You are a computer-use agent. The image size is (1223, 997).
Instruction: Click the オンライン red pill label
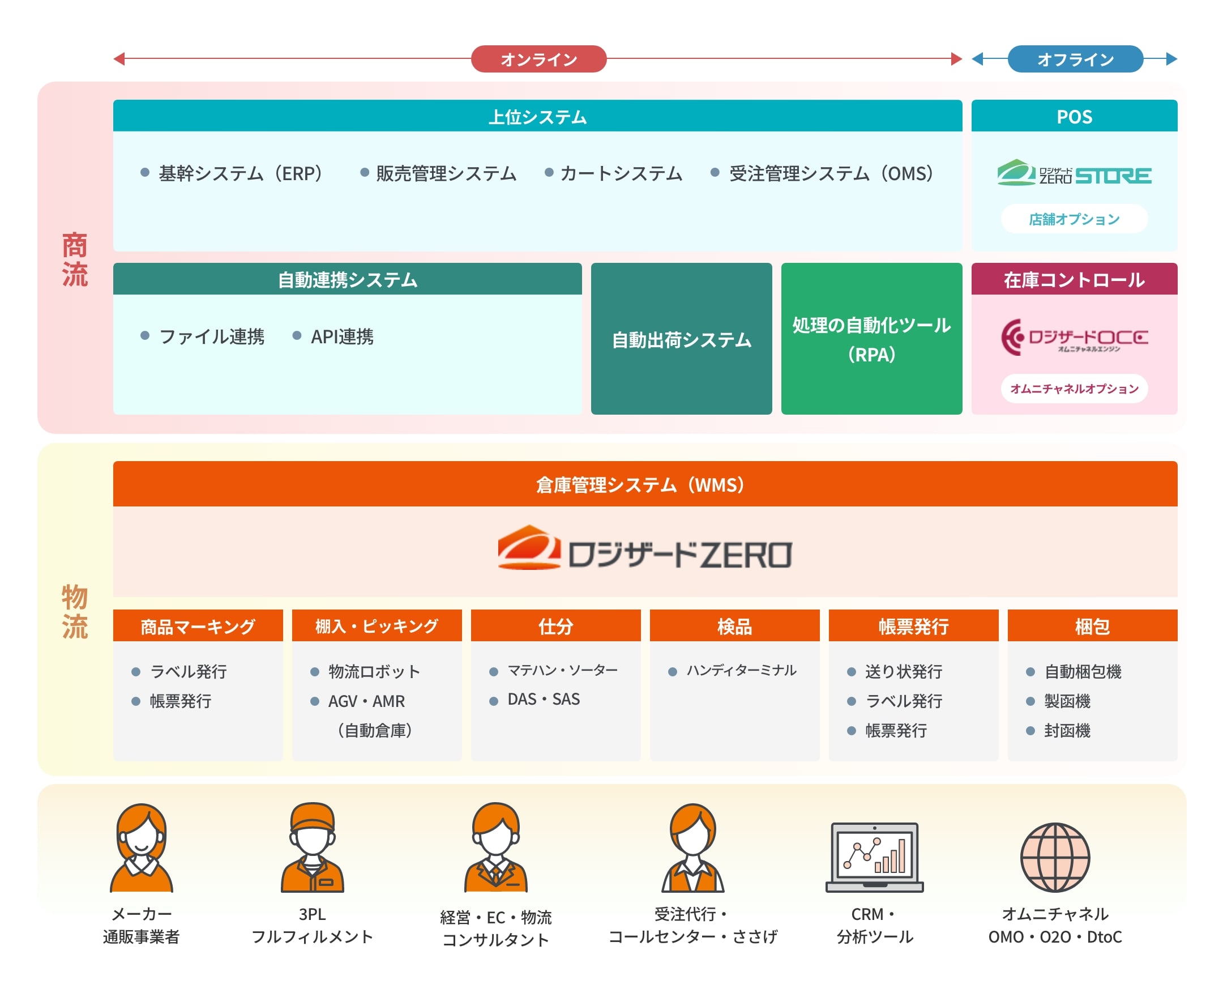pyautogui.click(x=538, y=59)
